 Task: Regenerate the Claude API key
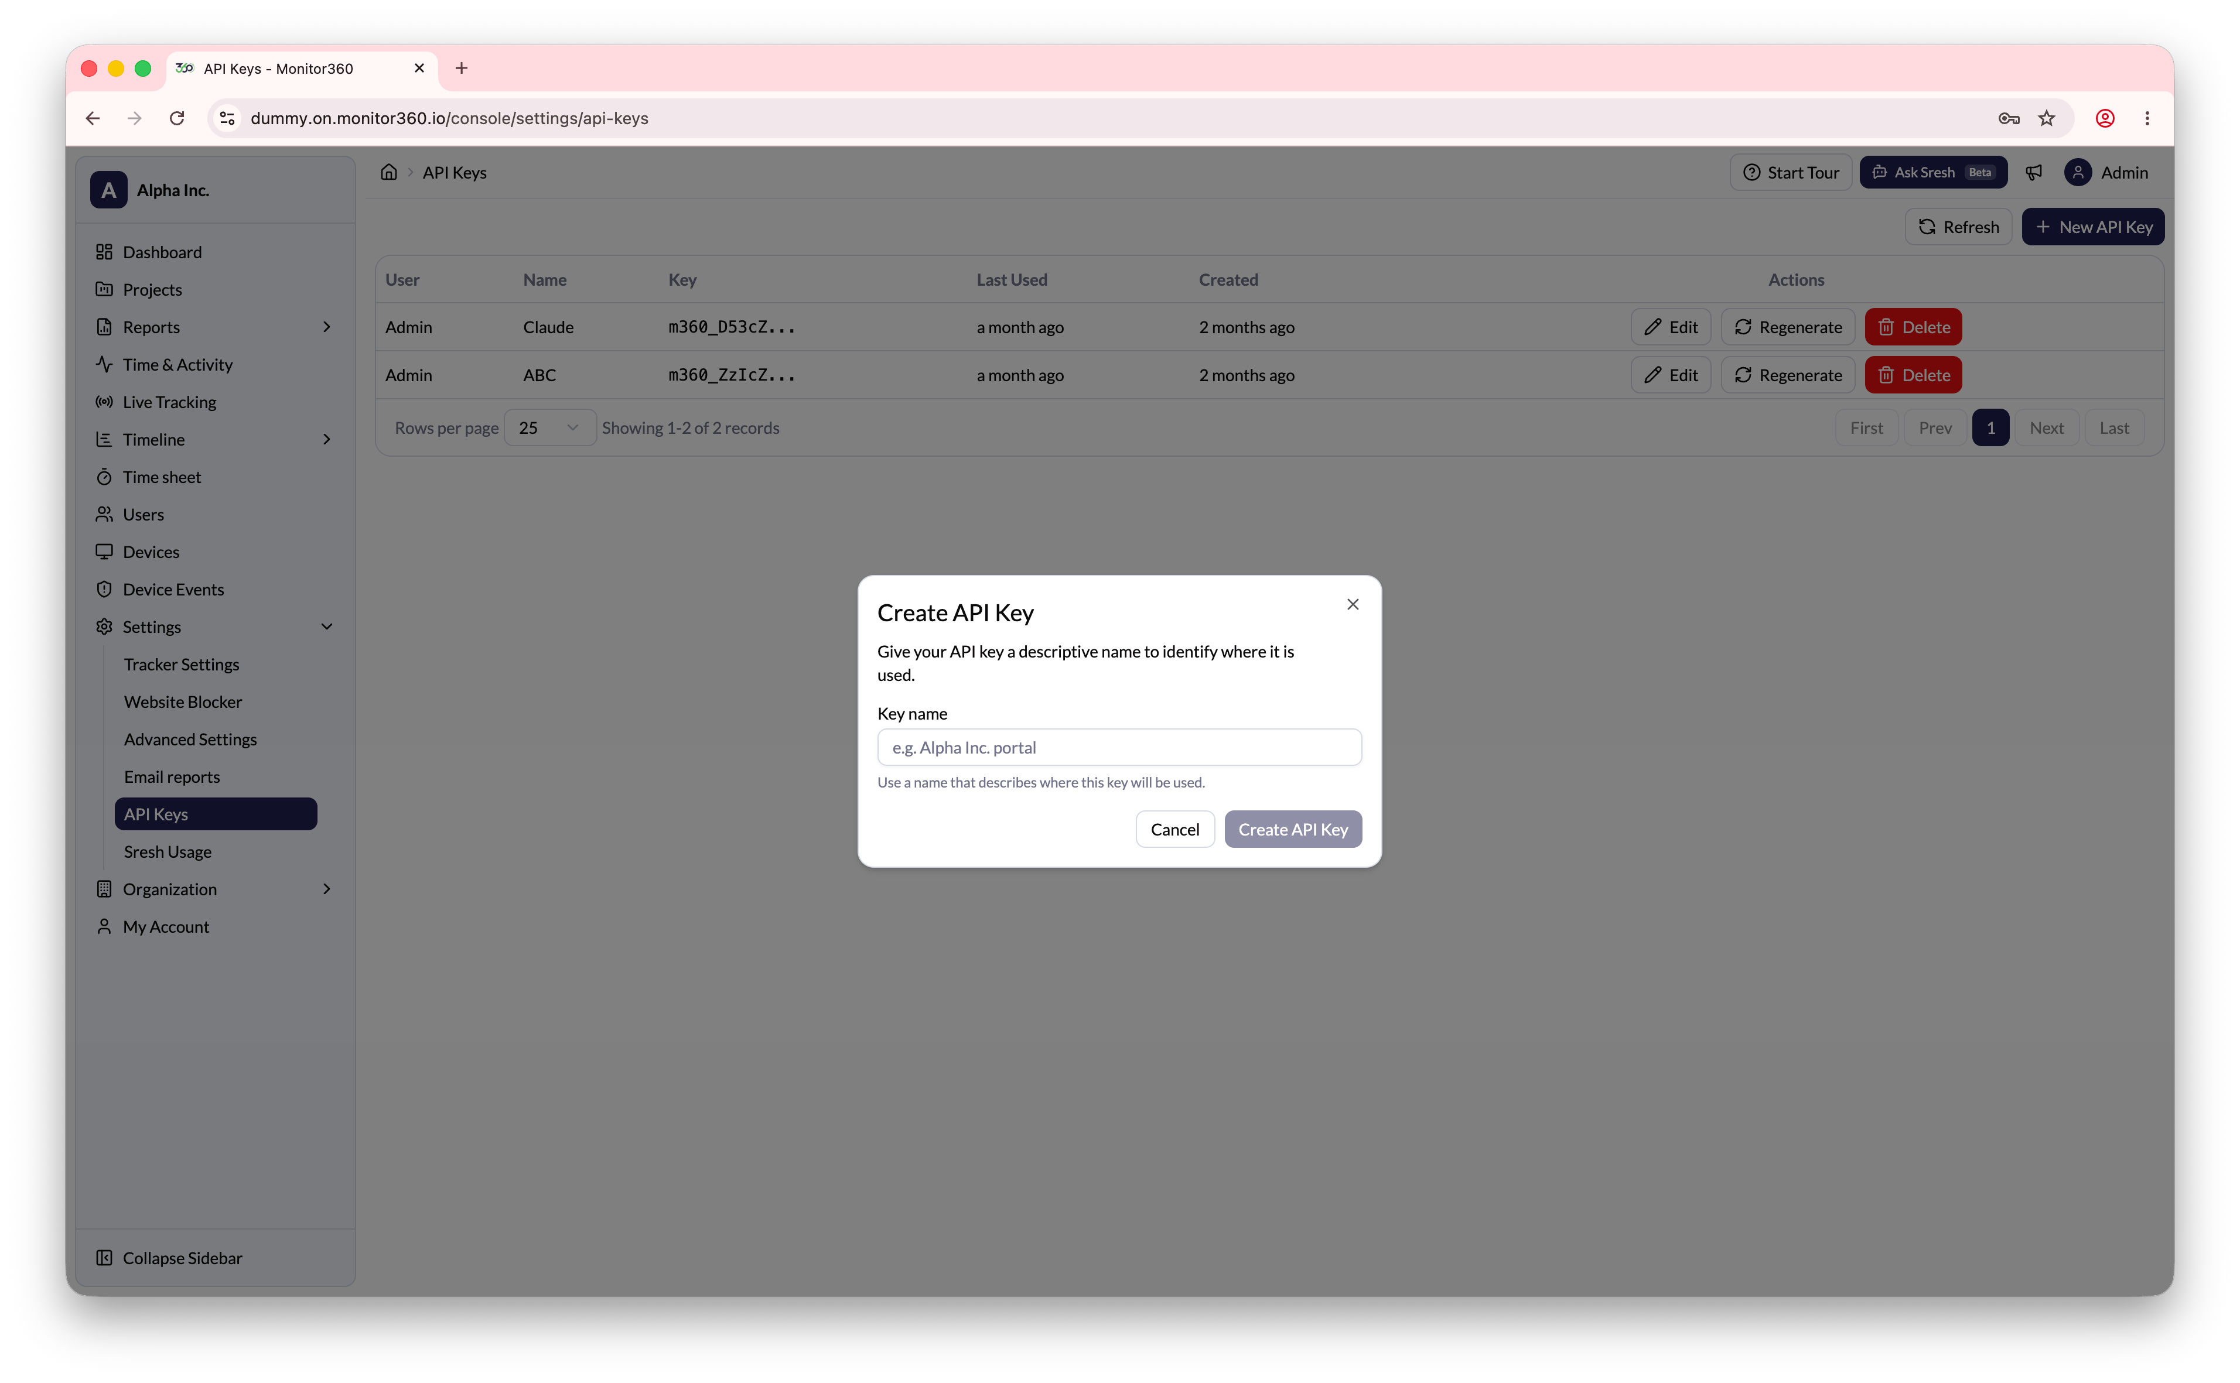(x=1788, y=327)
